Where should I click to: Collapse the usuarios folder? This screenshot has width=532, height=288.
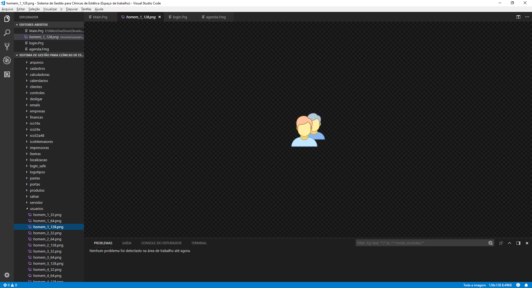pyautogui.click(x=36, y=209)
